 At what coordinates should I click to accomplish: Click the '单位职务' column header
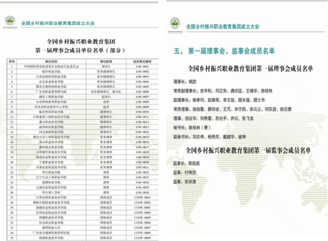coord(106,62)
